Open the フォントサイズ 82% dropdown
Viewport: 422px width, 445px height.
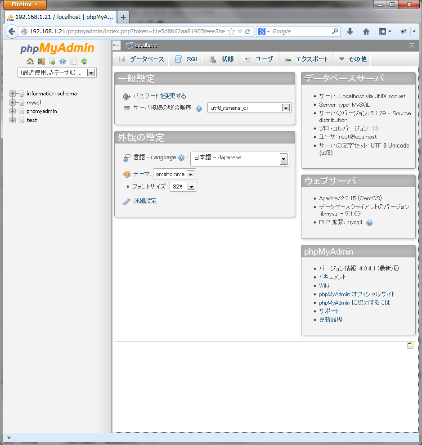click(x=183, y=186)
